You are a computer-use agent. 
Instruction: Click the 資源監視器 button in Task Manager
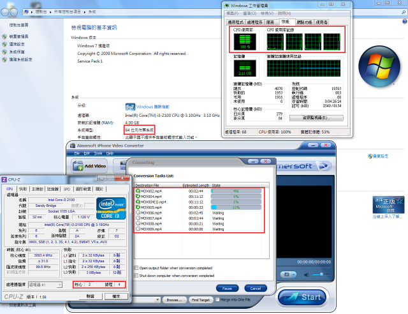tap(316, 118)
